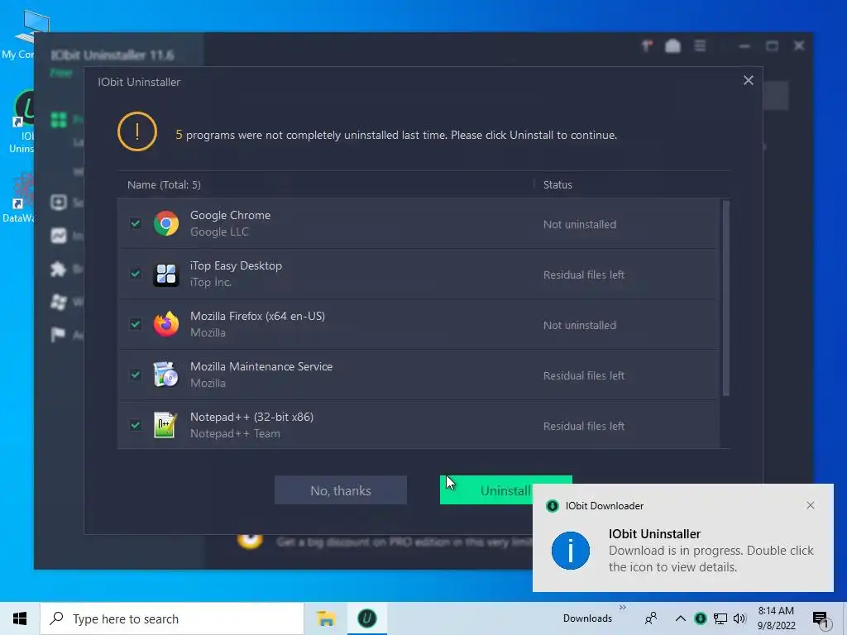Click iTop Easy Desktop's Residual files left status
This screenshot has width=847, height=635.
(584, 275)
